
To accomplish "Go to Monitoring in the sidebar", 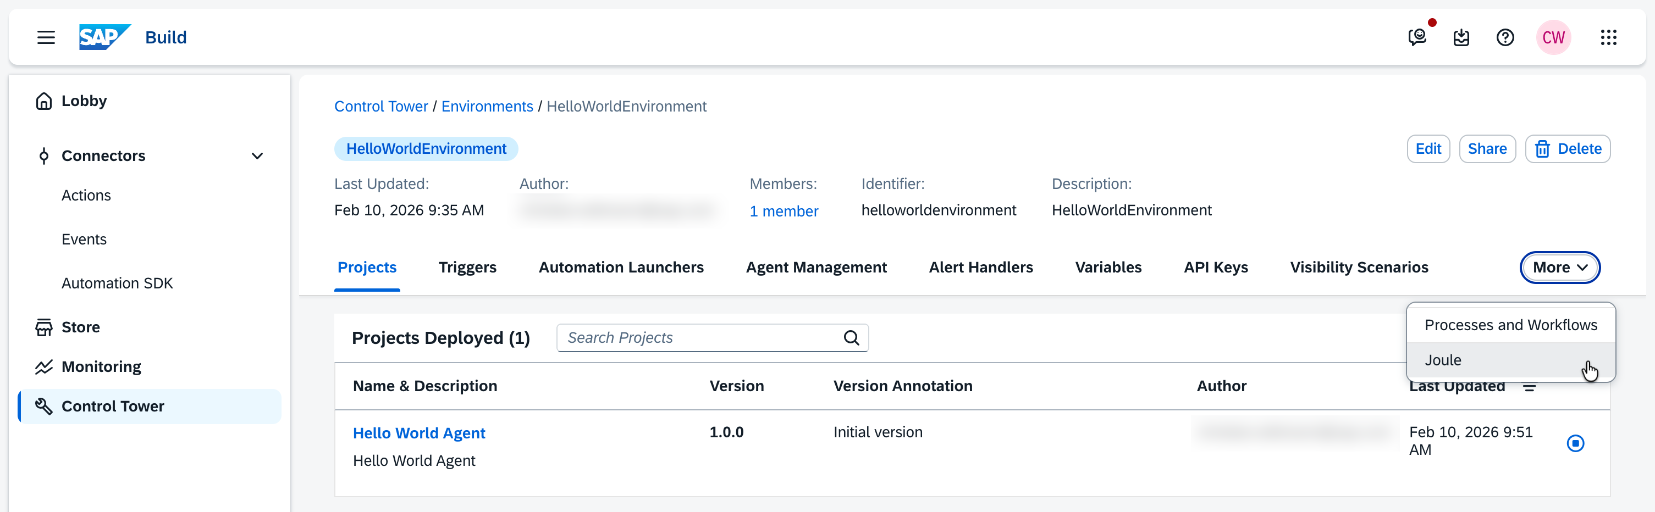I will pos(101,367).
